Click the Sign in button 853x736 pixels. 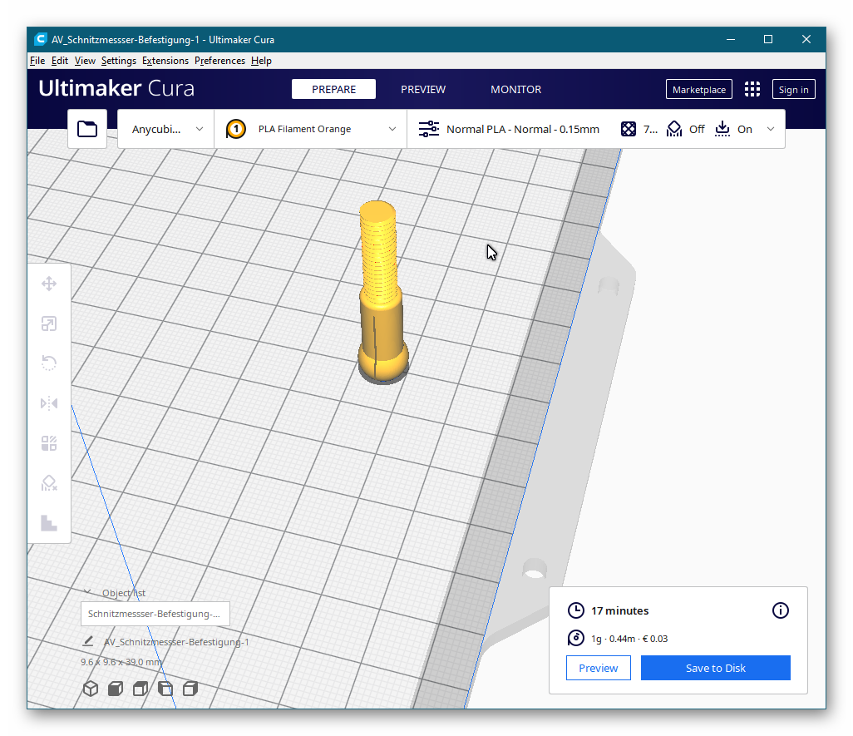click(793, 89)
